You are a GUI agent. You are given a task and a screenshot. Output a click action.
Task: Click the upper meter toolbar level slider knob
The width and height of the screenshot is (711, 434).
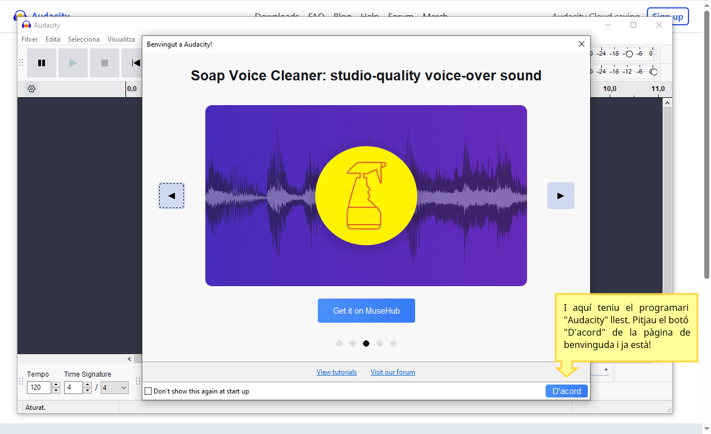[629, 54]
